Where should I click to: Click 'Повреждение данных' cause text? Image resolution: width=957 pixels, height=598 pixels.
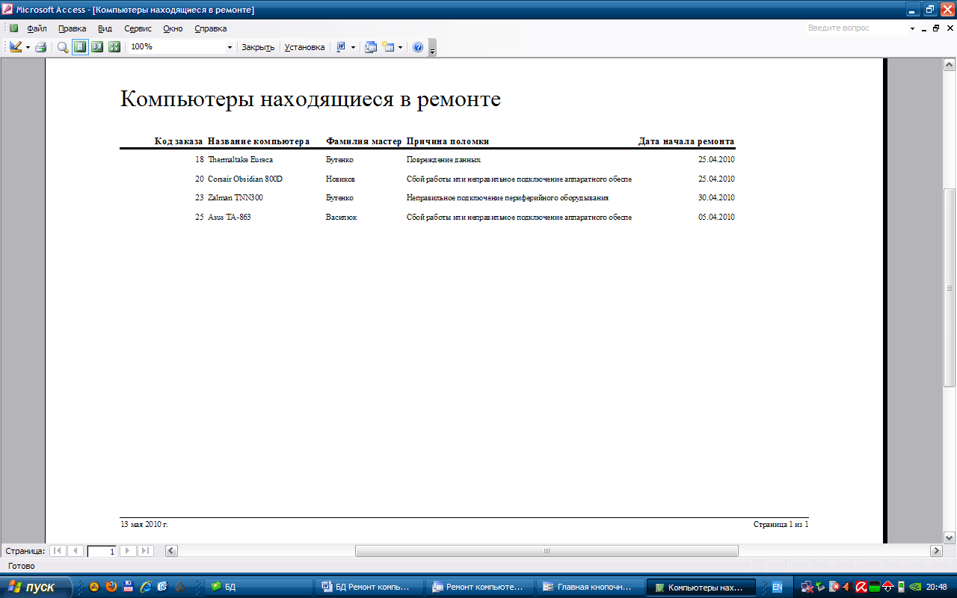click(443, 160)
